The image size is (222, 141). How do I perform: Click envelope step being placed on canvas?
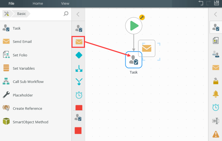(147, 48)
